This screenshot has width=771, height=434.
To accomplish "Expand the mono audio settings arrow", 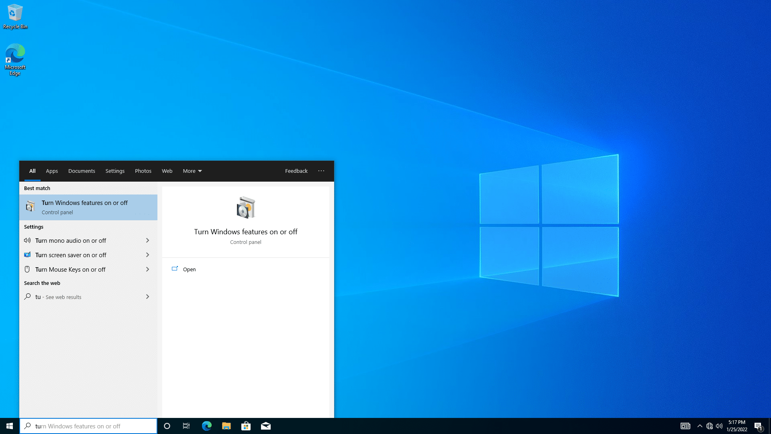I will (x=148, y=241).
